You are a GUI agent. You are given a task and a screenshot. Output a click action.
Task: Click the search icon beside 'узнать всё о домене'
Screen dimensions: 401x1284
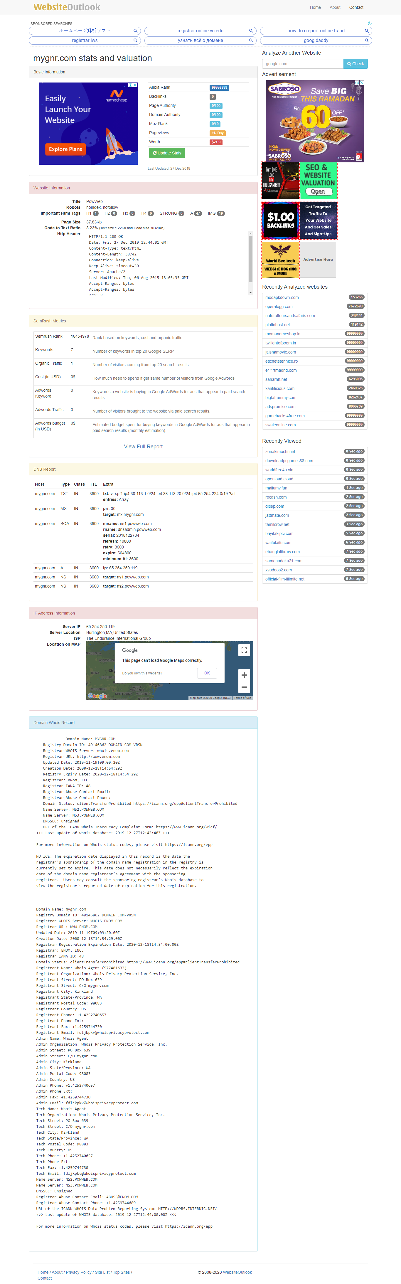(251, 41)
